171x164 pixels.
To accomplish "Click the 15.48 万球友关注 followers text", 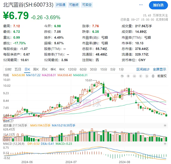I will point(156,15).
